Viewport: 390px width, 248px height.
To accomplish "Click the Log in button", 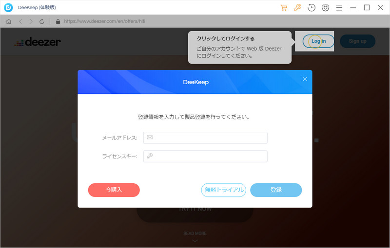I will pos(318,41).
